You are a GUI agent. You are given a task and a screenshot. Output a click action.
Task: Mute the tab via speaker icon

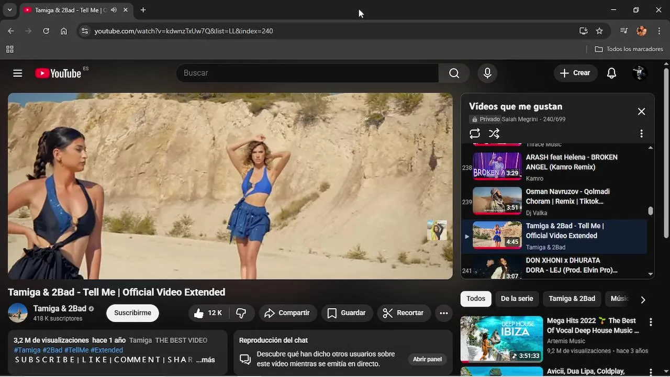pyautogui.click(x=114, y=10)
